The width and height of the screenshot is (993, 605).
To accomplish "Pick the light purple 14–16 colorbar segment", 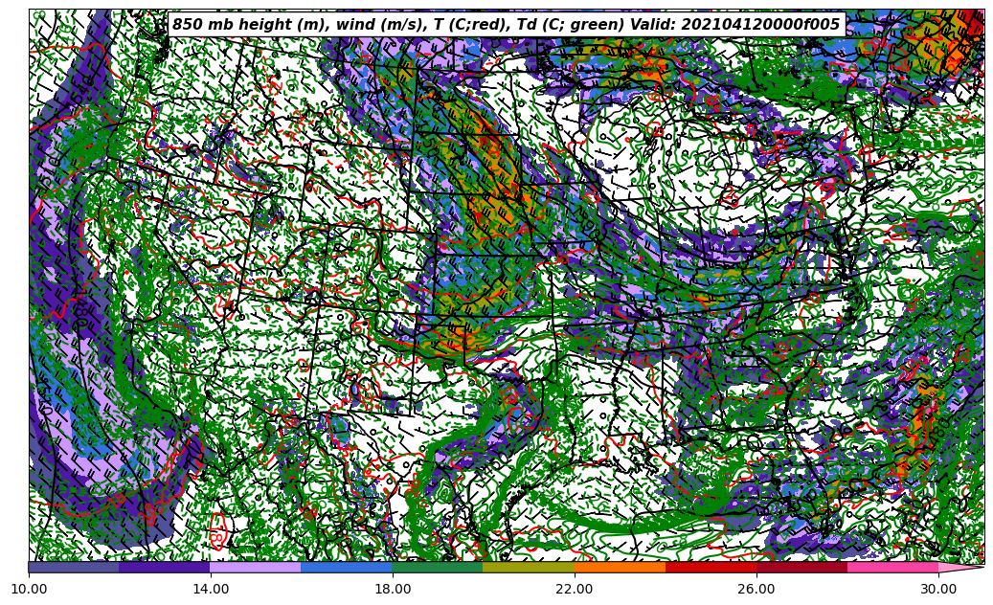I will 256,568.
